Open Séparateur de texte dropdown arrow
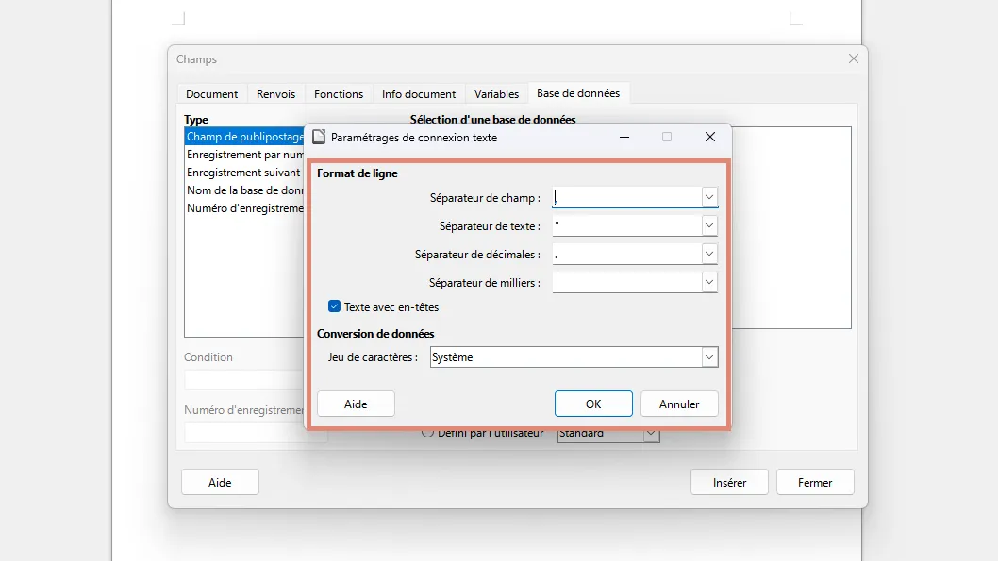 pos(709,225)
